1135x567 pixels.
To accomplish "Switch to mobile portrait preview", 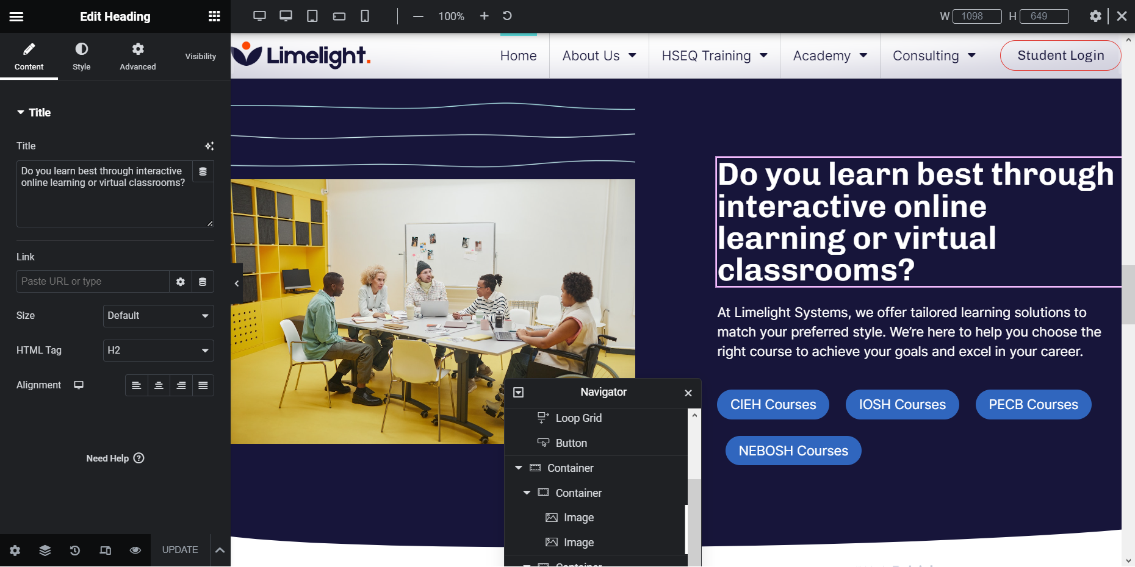I will tap(365, 16).
